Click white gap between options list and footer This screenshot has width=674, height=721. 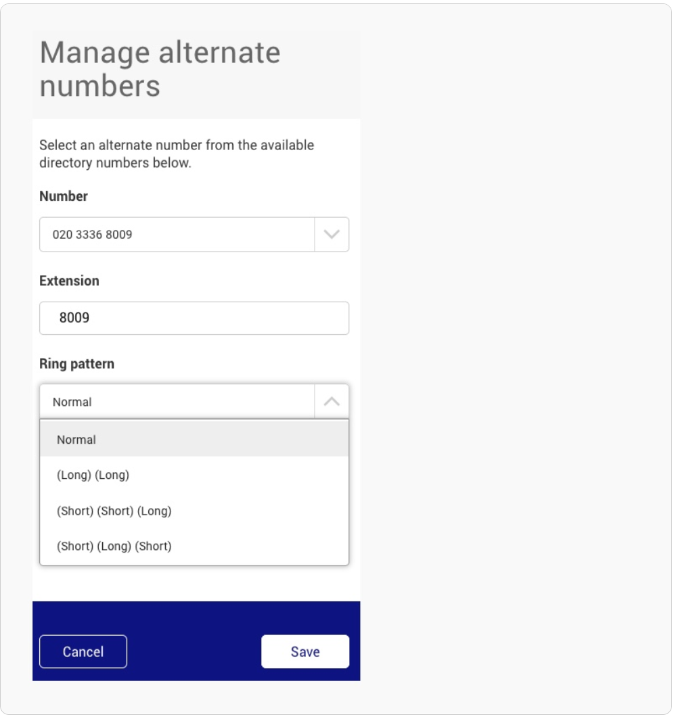(x=196, y=584)
